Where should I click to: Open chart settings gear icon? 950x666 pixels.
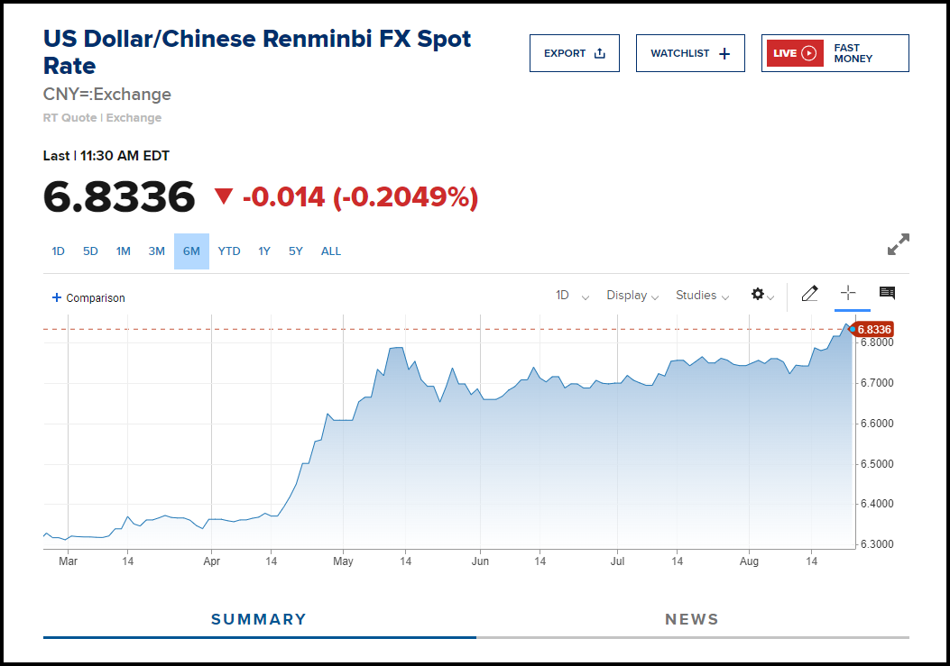tap(758, 295)
